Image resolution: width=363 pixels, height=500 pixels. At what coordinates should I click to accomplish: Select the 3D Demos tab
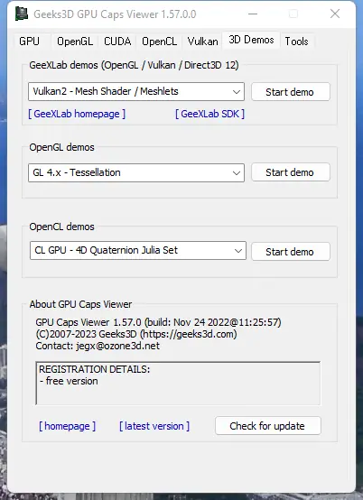(251, 40)
